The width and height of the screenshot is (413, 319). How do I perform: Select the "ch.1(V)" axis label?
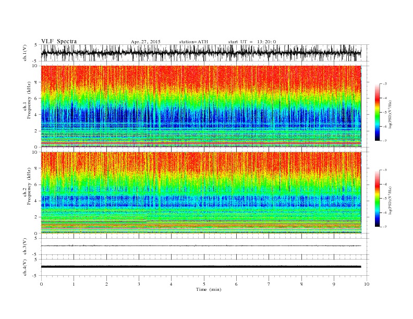click(x=25, y=53)
